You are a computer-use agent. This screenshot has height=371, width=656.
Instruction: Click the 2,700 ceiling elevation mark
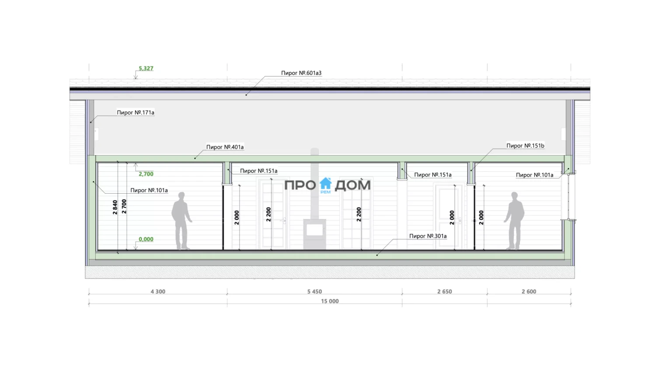pos(146,174)
